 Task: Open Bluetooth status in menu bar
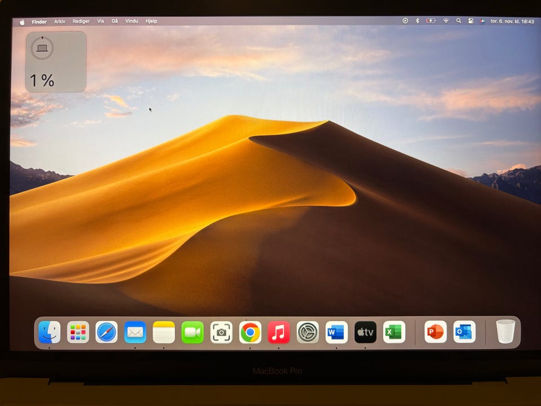click(x=417, y=21)
